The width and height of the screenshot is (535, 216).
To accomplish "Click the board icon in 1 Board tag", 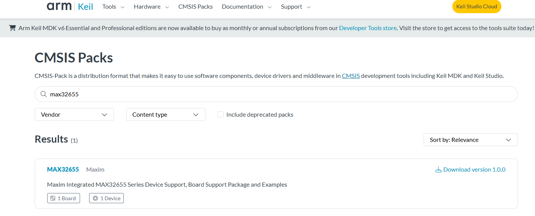I will pyautogui.click(x=53, y=198).
